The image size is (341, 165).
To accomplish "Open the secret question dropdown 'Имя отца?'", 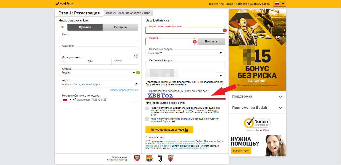I will coord(185,53).
